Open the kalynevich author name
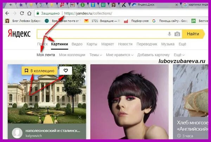Viewport: 211px width, 142px height. point(34,136)
